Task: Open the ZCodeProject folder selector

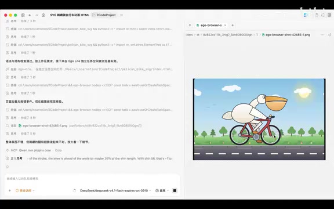Action: click(104, 15)
